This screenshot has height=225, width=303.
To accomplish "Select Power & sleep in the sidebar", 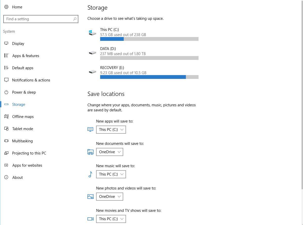I will [x=24, y=92].
